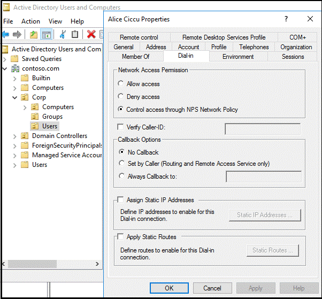Image resolution: width=322 pixels, height=299 pixels.
Task: Expand the Saved Queries node
Action: [x=5, y=59]
